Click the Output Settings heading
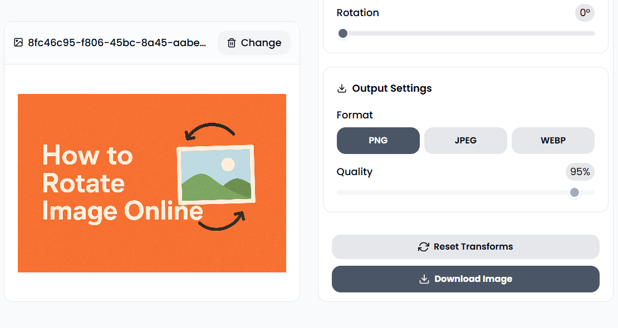 pos(391,88)
